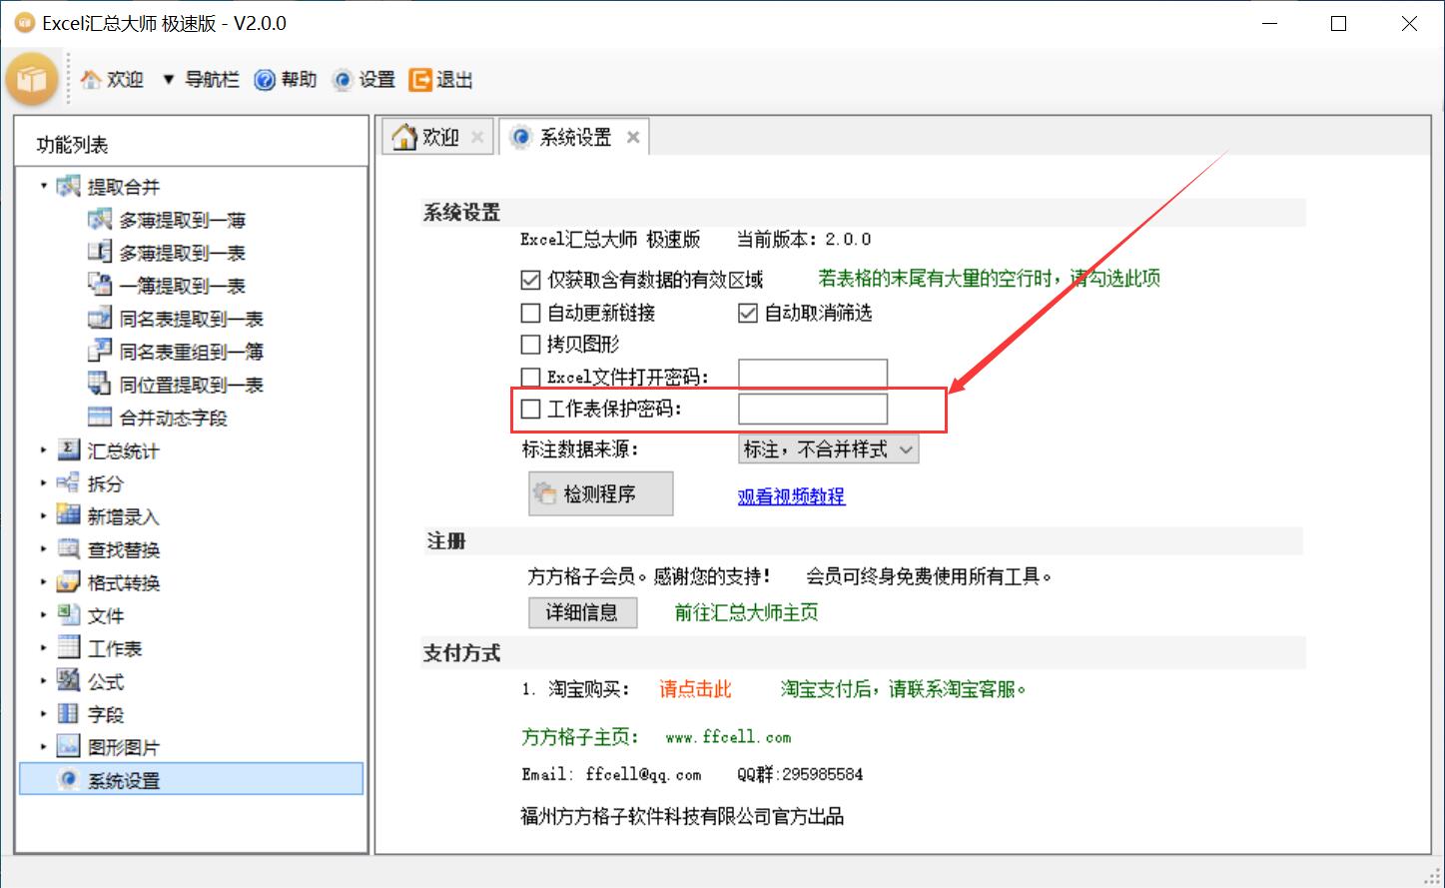
Task: Enable Excel文件打开密码 checkbox
Action: 531,378
